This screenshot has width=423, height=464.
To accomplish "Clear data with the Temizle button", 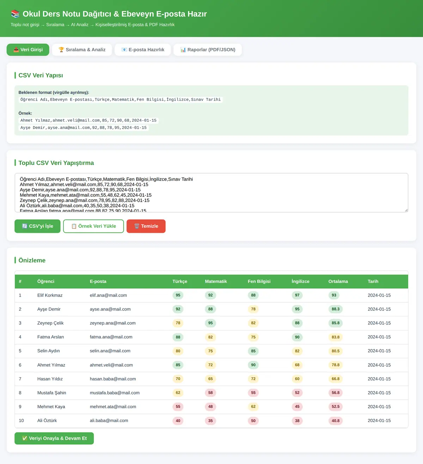I will [x=146, y=226].
